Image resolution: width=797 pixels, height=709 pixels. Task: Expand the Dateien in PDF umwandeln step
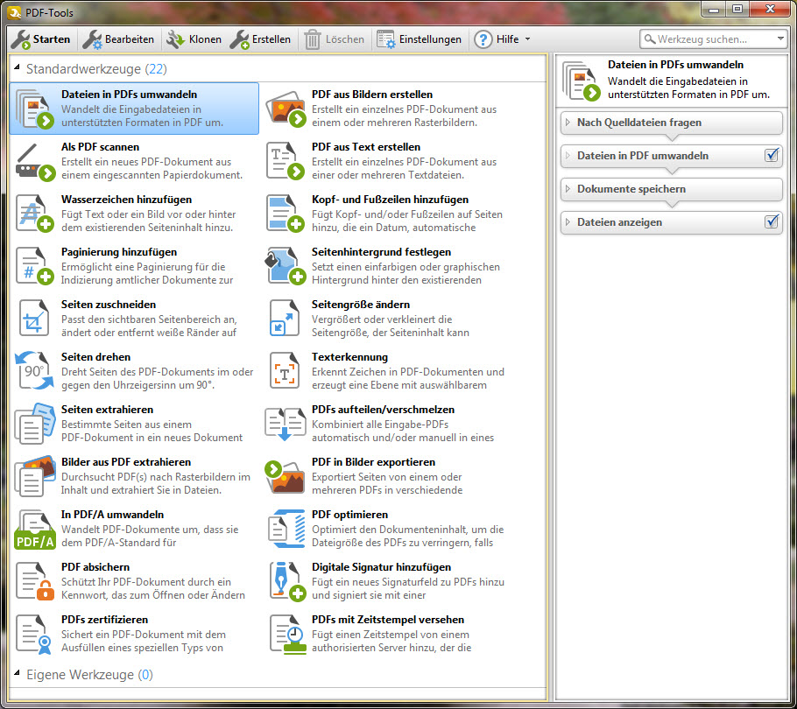(568, 156)
